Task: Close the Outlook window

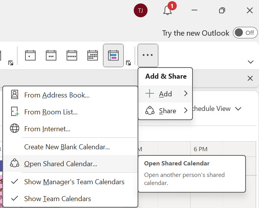Action: (x=250, y=10)
